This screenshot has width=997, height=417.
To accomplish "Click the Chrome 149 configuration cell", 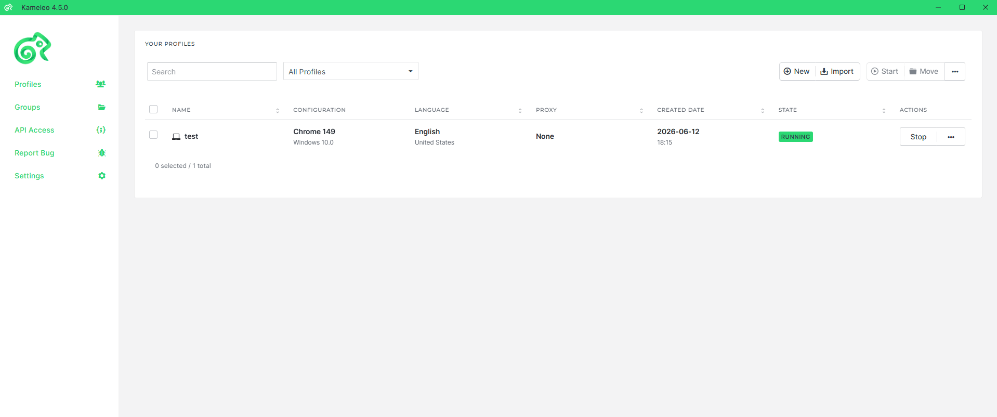I will [314, 132].
